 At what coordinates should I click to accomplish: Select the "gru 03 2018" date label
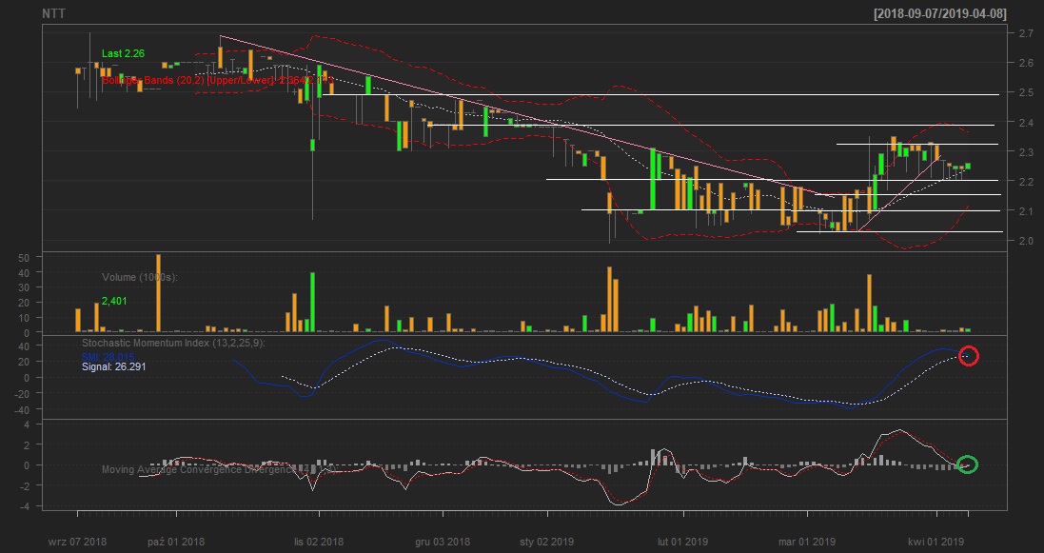(x=443, y=542)
